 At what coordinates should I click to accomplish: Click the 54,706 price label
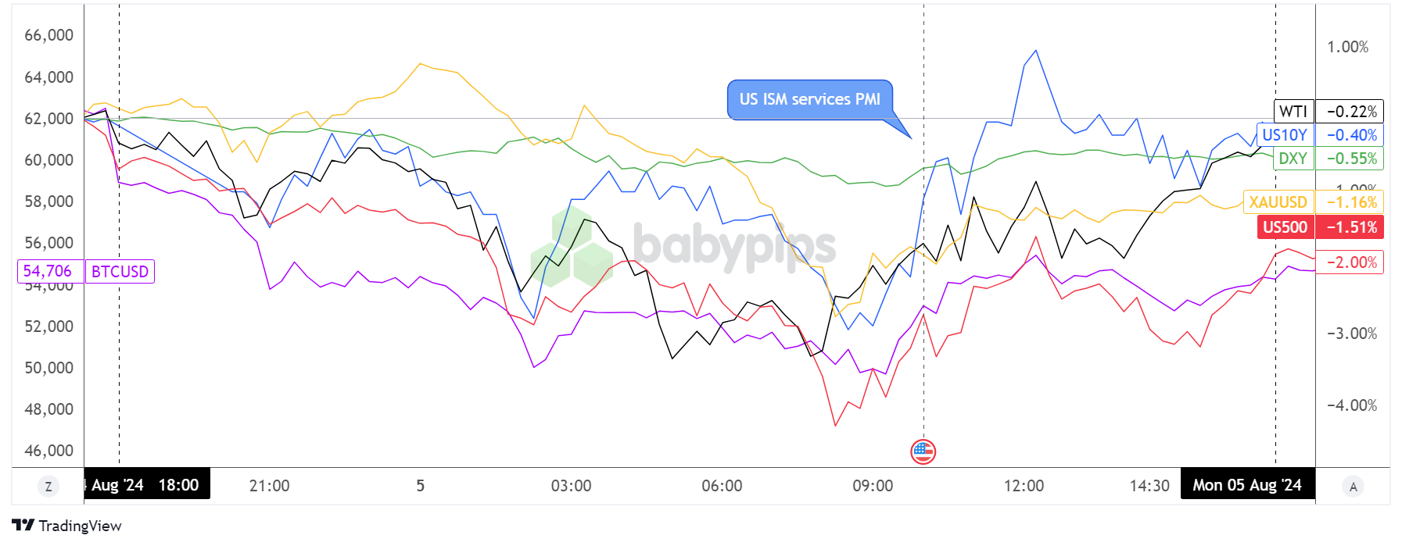coord(48,271)
